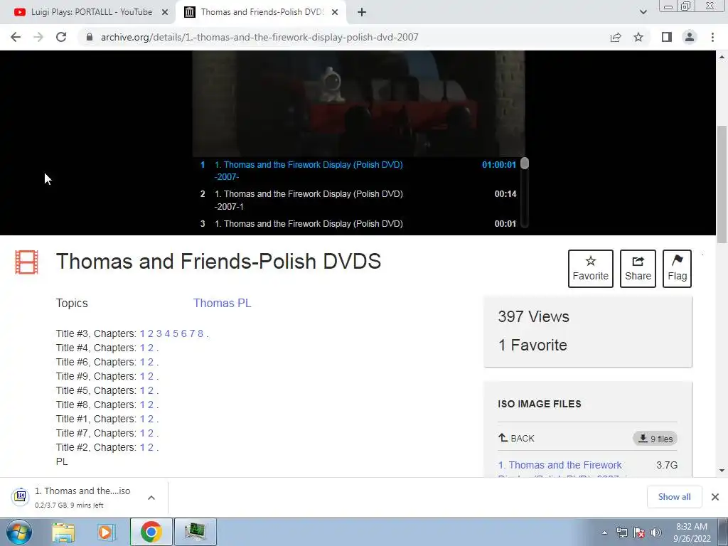728x546 pixels.
Task: Click the playlist scrollbar handle
Action: (x=525, y=164)
